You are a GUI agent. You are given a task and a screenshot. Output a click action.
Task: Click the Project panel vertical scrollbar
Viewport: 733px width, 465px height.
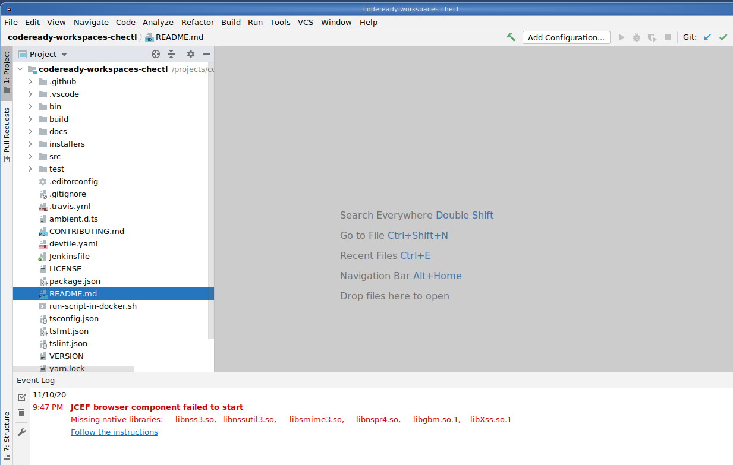click(210, 201)
